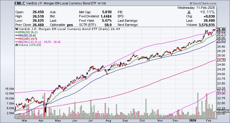Click the date 'Wednesday 11-Feb-2026'

[196, 8]
